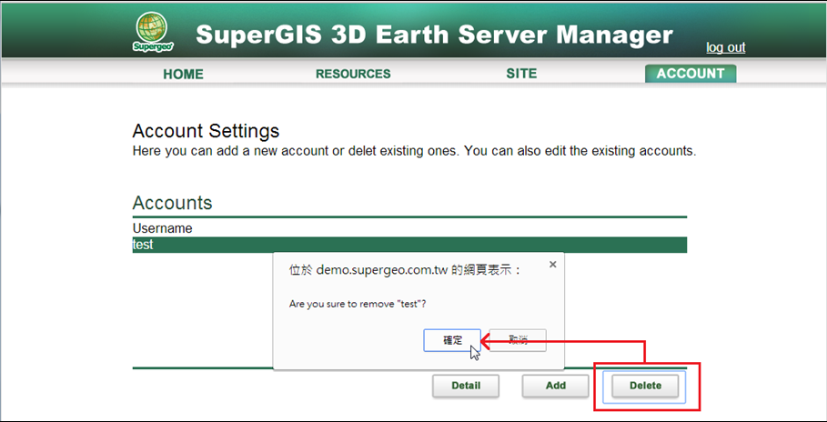
Task: Select the ACCOUNT tab
Action: tap(691, 74)
